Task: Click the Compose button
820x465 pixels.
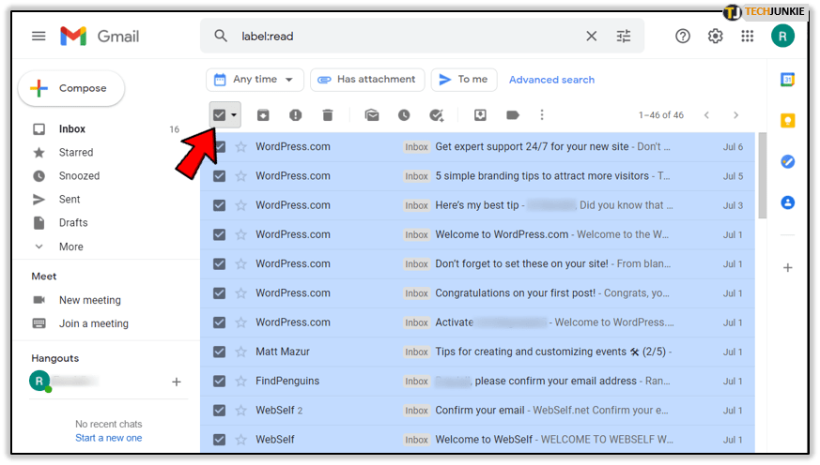Action: click(71, 88)
